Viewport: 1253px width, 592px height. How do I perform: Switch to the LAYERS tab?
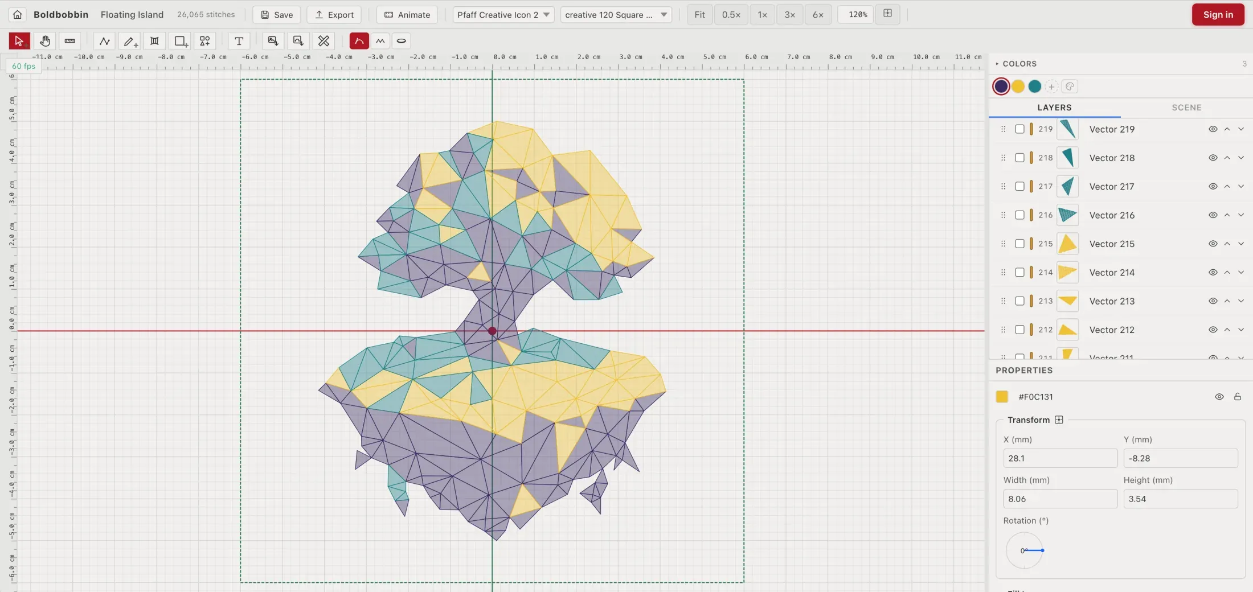tap(1054, 108)
